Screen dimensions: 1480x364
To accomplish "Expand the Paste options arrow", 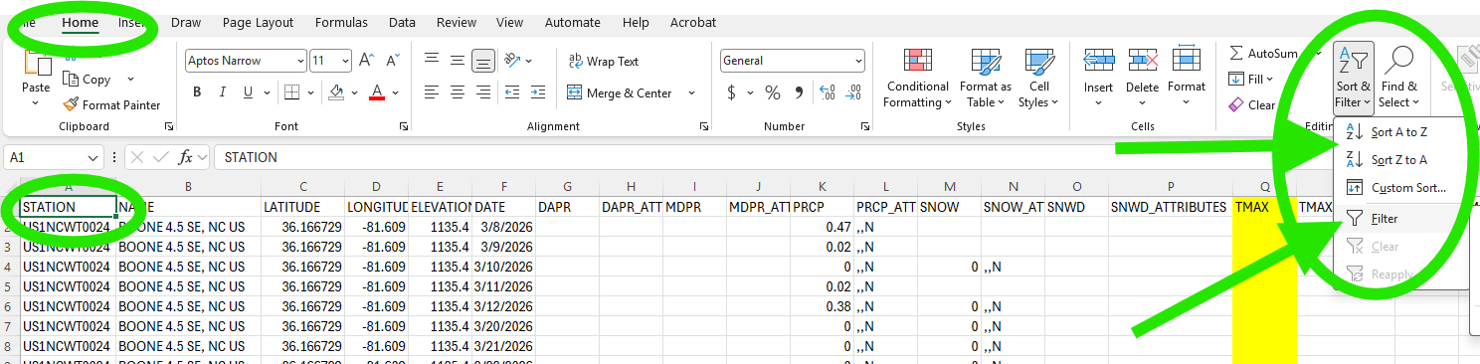I will 36,102.
